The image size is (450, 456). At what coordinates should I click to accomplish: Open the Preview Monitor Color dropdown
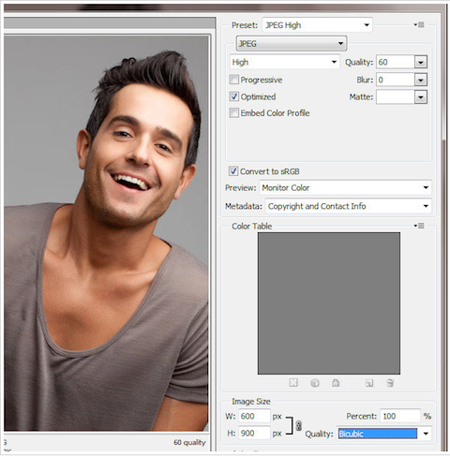pos(345,187)
